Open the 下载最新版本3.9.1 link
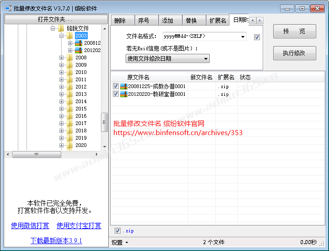329x251 pixels. coord(56,241)
